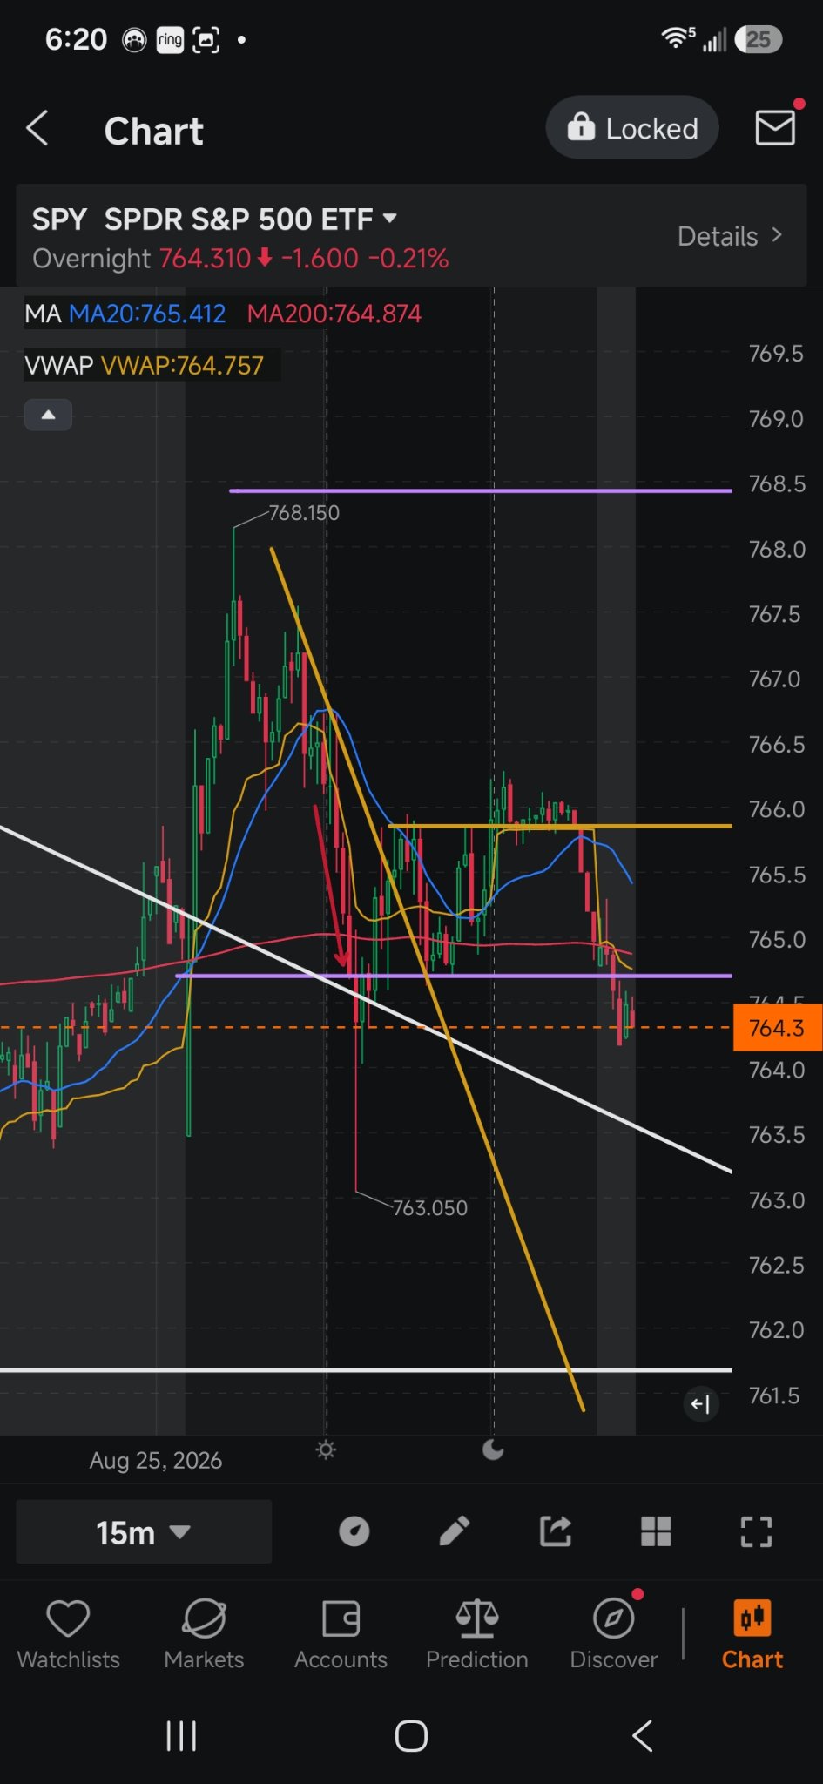Tap the 768.150 high price label
The image size is (823, 1784).
click(x=304, y=513)
